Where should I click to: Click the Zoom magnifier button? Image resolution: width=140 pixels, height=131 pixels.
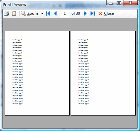[29, 13]
